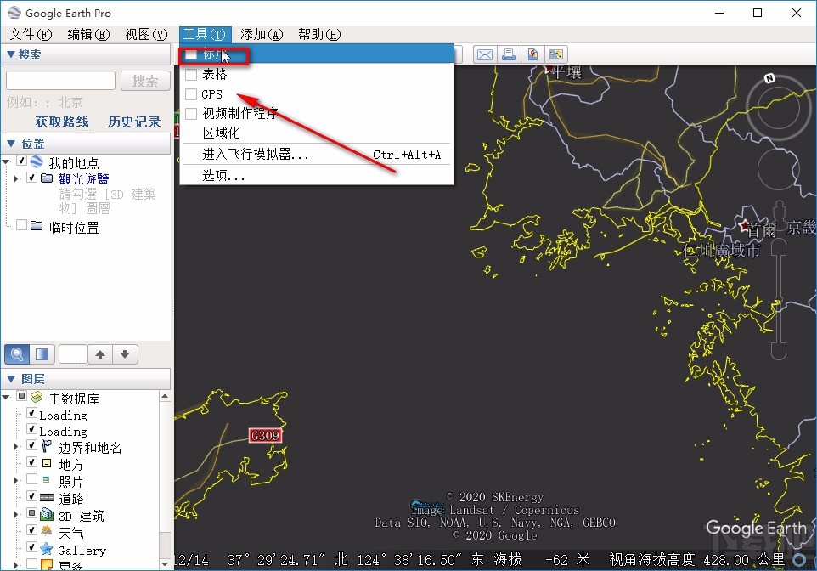Click the 获取路线 link

61,122
